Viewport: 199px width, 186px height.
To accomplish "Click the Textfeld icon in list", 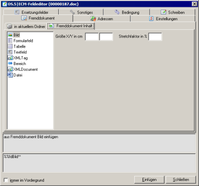I will [10, 52].
